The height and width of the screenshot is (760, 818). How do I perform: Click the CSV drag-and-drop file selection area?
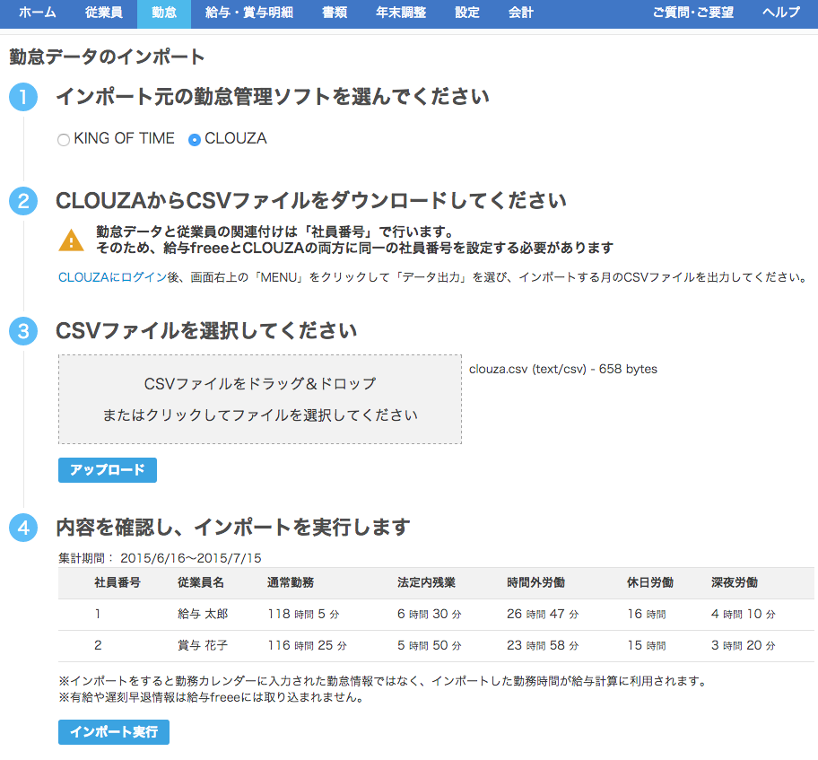[x=259, y=397]
